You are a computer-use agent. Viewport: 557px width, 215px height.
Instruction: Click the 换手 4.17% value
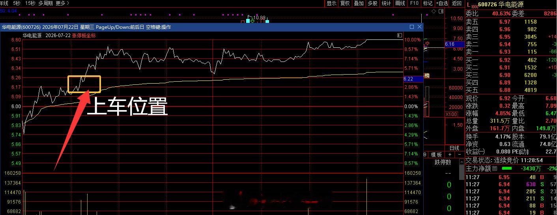(503, 136)
